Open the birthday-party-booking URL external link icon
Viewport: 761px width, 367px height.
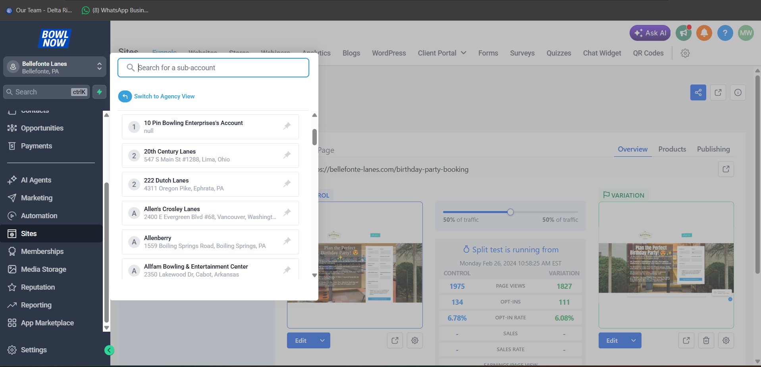tap(726, 169)
